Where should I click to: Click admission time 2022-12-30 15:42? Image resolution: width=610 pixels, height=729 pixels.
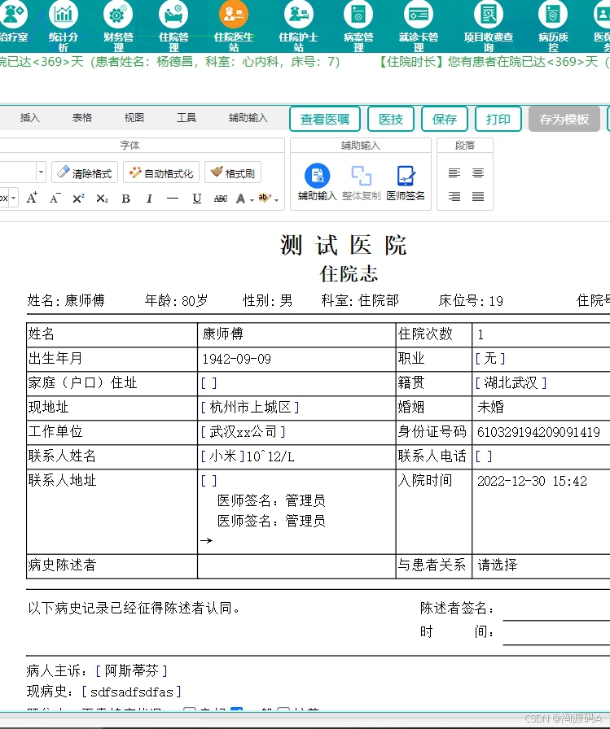coord(532,481)
